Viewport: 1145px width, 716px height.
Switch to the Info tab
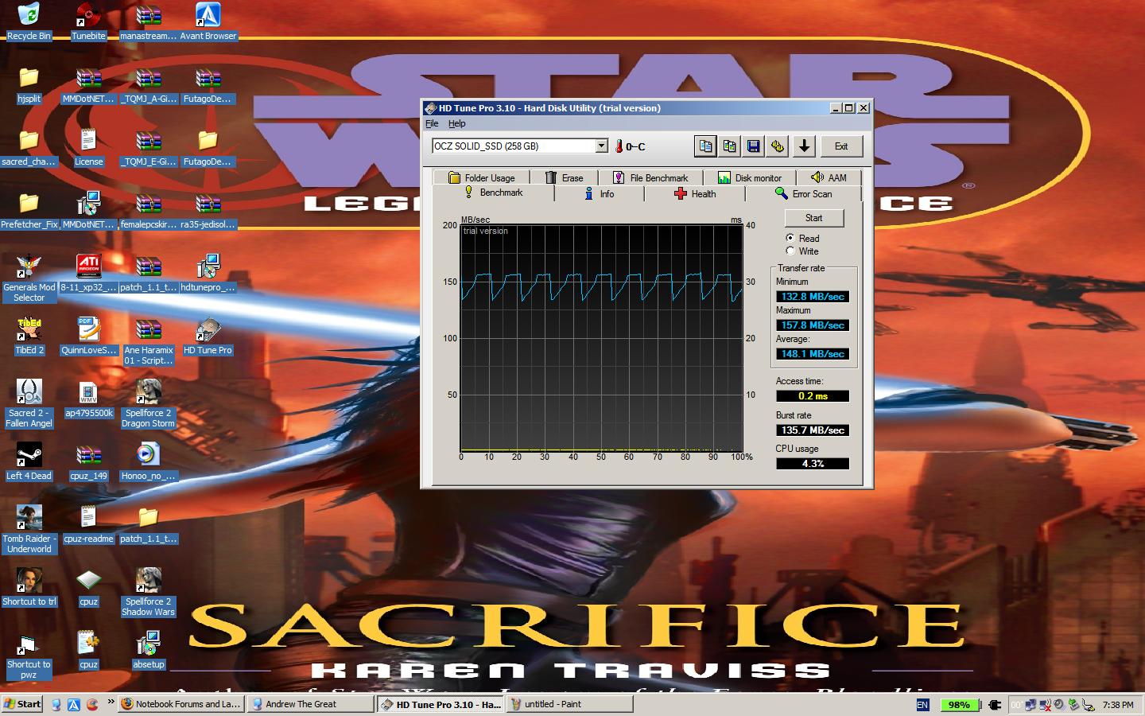click(x=599, y=193)
